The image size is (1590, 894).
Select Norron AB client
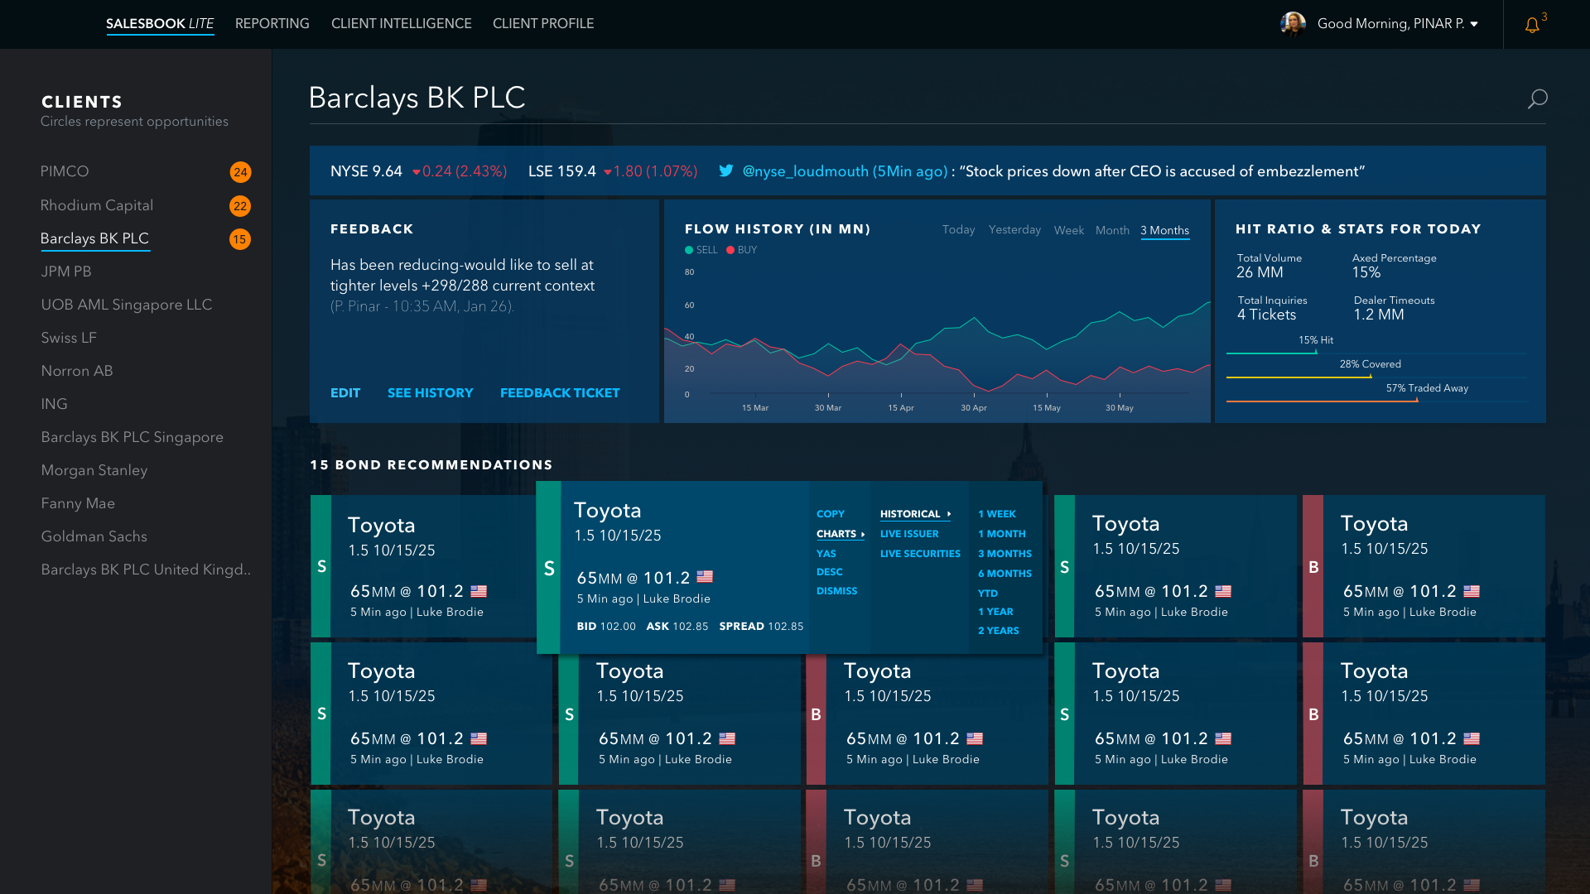(77, 371)
